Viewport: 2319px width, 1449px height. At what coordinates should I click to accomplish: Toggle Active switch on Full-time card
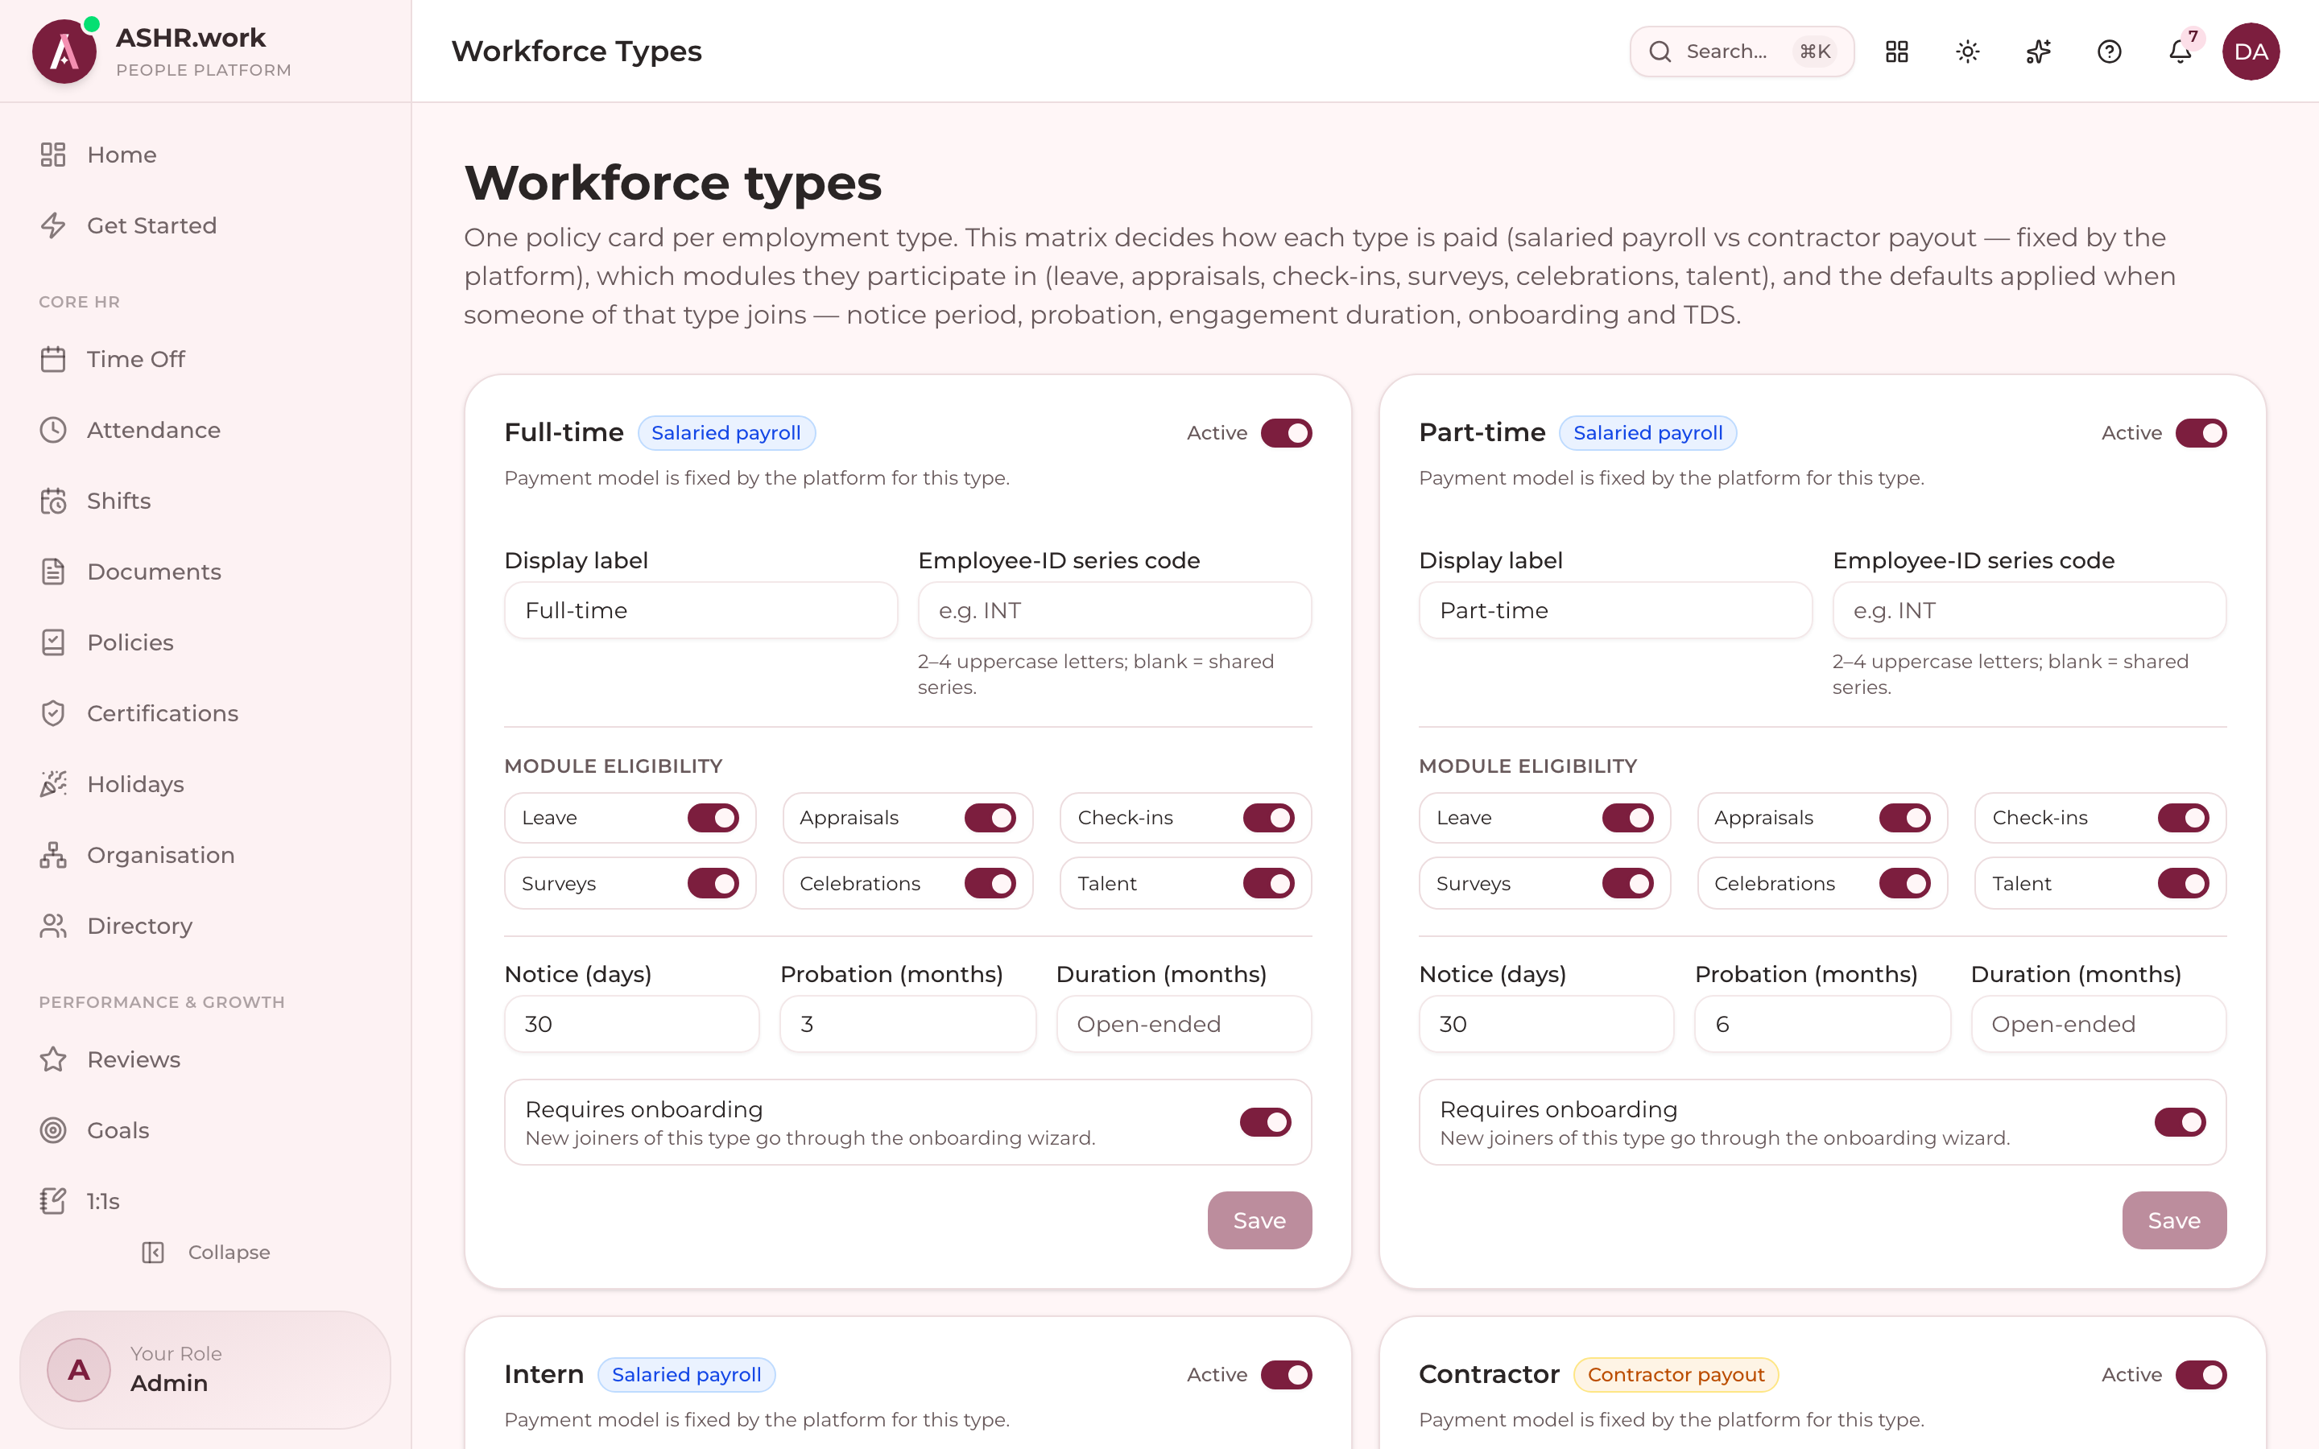tap(1286, 433)
